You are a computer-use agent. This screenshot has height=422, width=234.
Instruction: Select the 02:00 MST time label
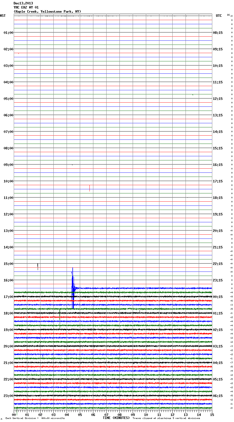pyautogui.click(x=9, y=49)
